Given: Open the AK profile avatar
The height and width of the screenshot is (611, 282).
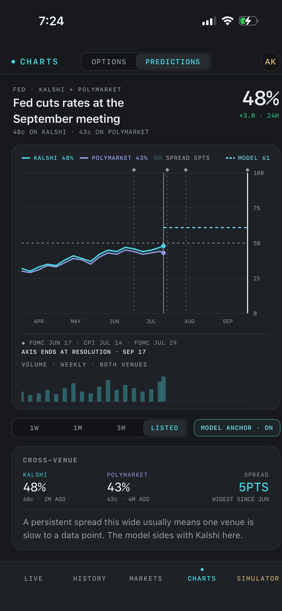Looking at the screenshot, I should (270, 62).
